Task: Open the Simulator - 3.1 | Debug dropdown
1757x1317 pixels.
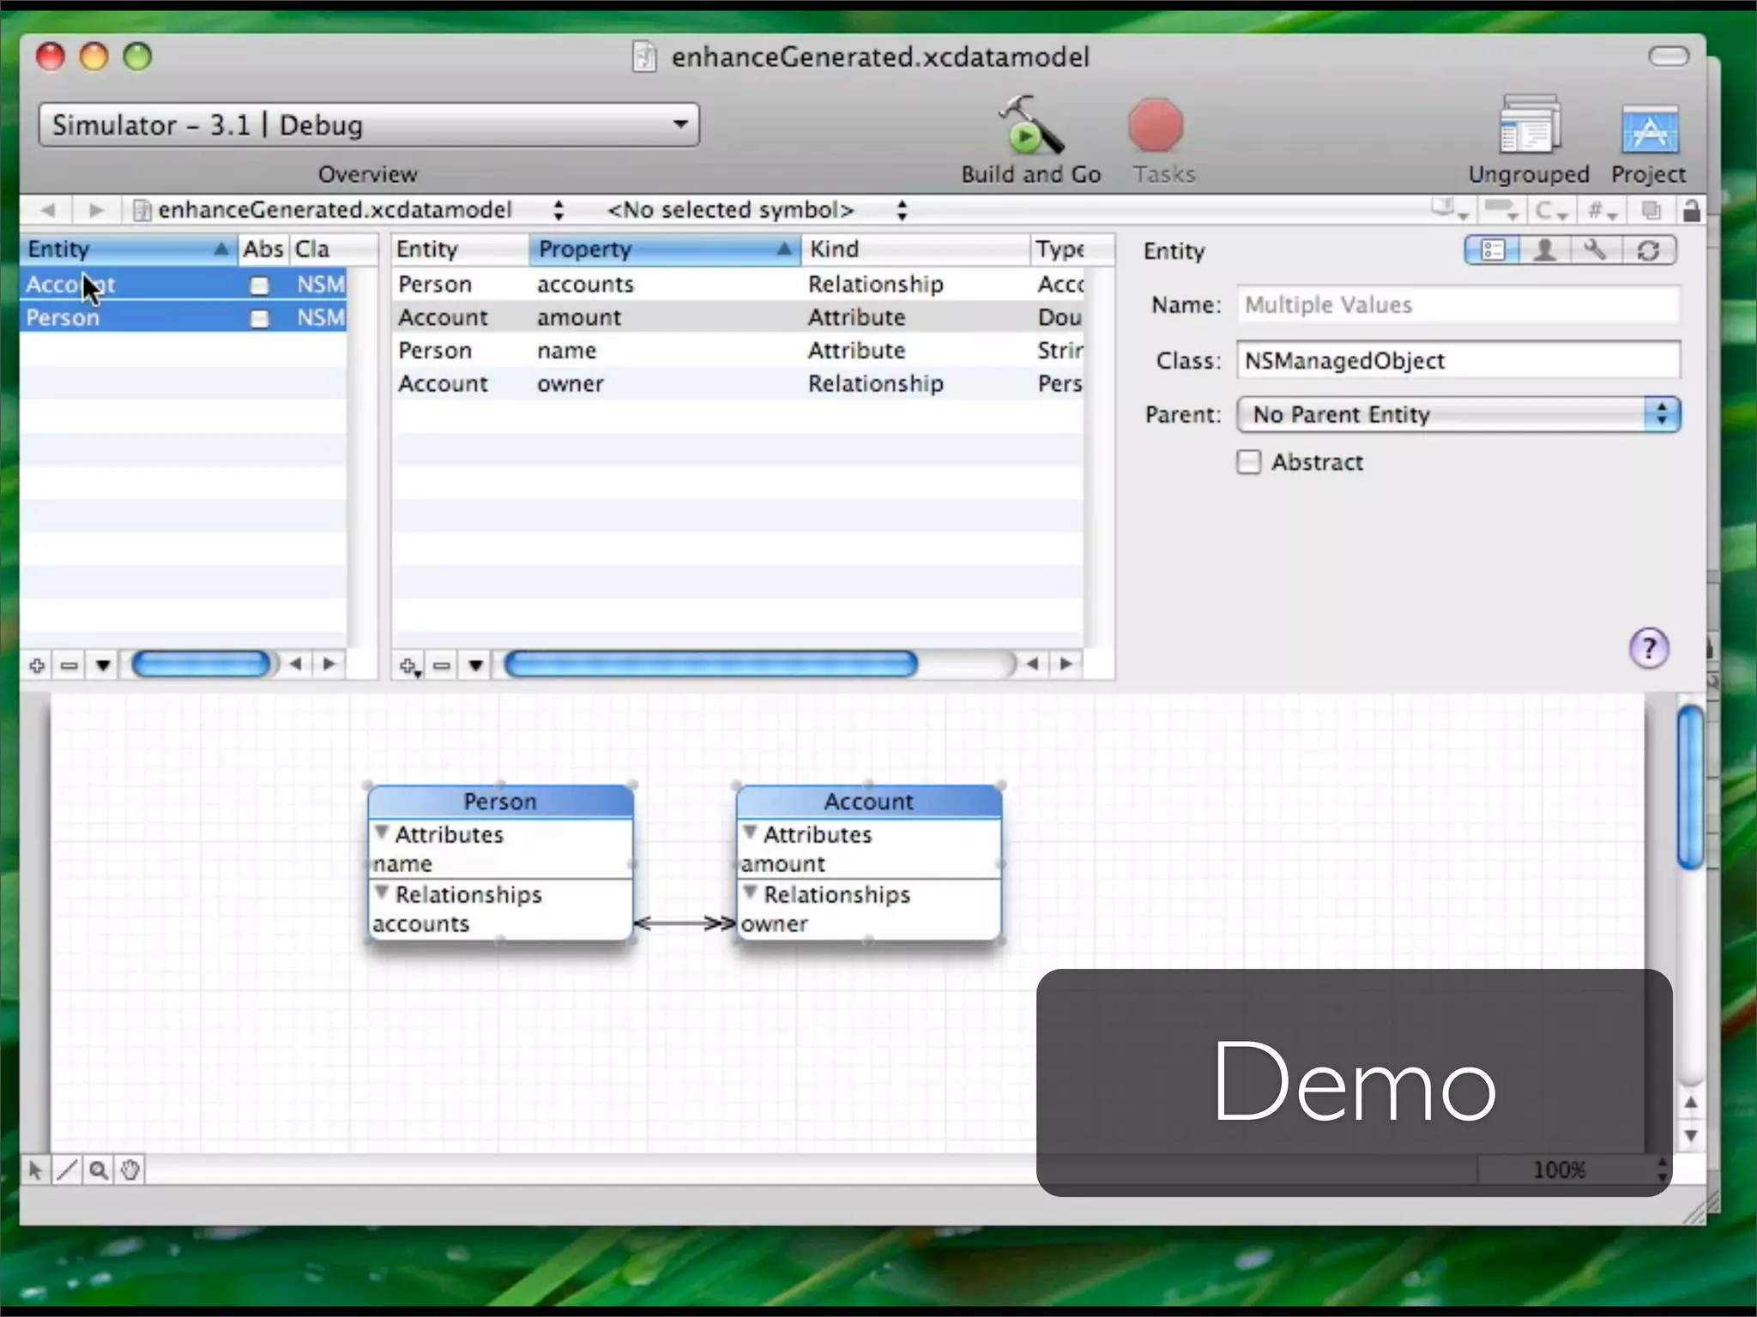Action: [369, 125]
